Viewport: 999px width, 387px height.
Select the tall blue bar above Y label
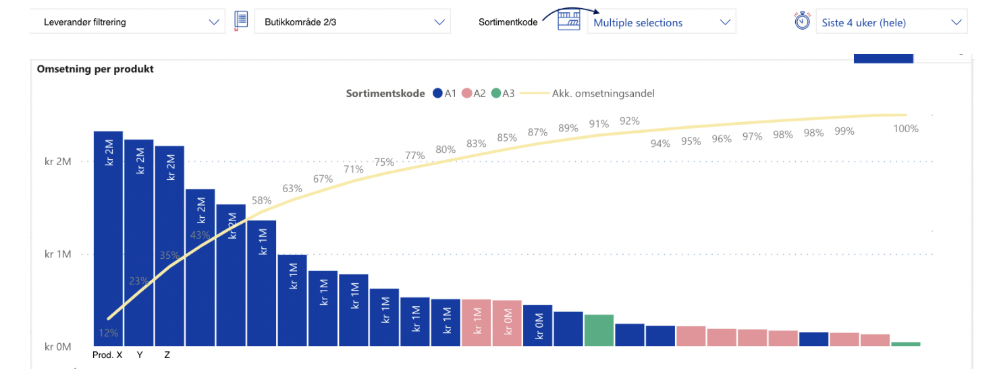[139, 243]
